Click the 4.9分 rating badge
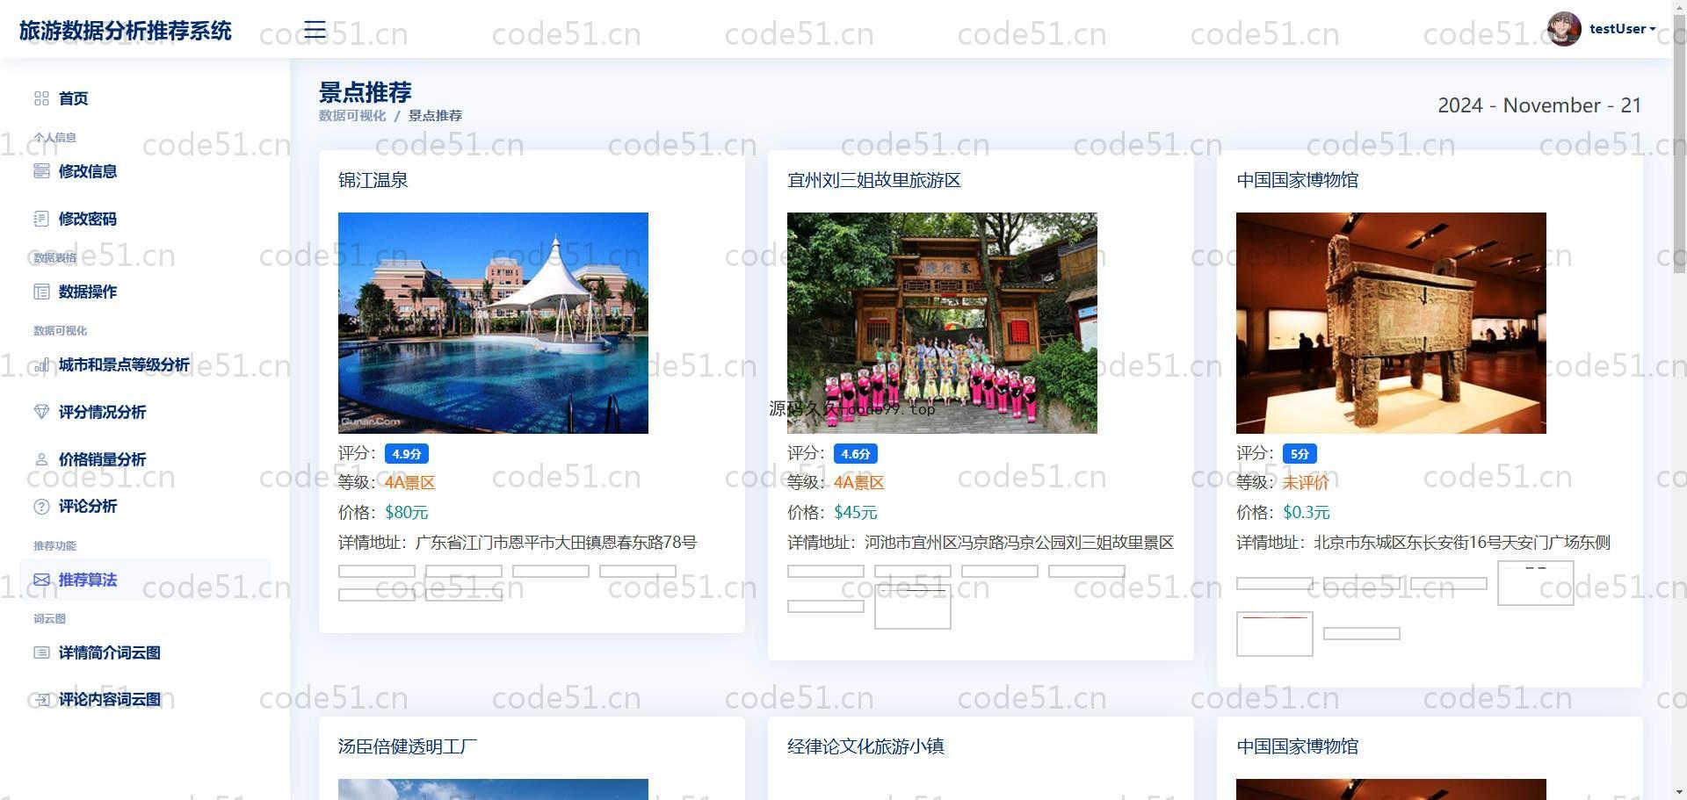Image resolution: width=1687 pixels, height=800 pixels. pos(407,454)
